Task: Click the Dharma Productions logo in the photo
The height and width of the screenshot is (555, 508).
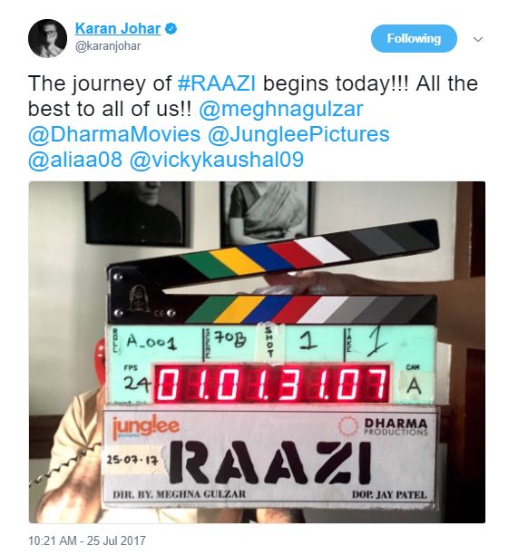Action: point(384,426)
